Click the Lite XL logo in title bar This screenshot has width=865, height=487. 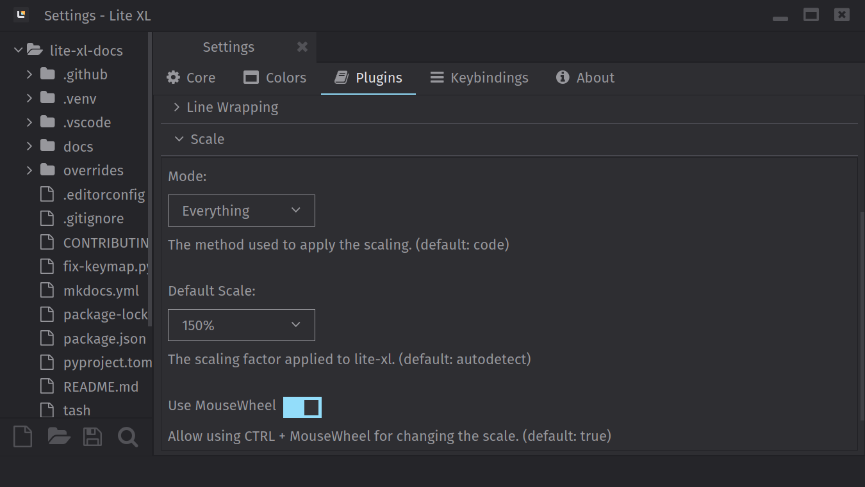tap(22, 15)
